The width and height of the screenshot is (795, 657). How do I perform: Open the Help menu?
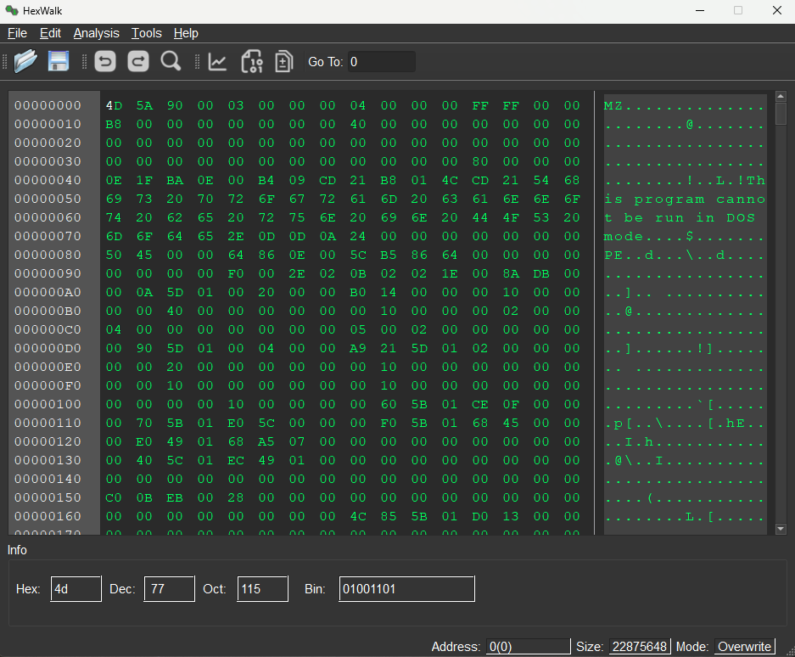point(186,33)
